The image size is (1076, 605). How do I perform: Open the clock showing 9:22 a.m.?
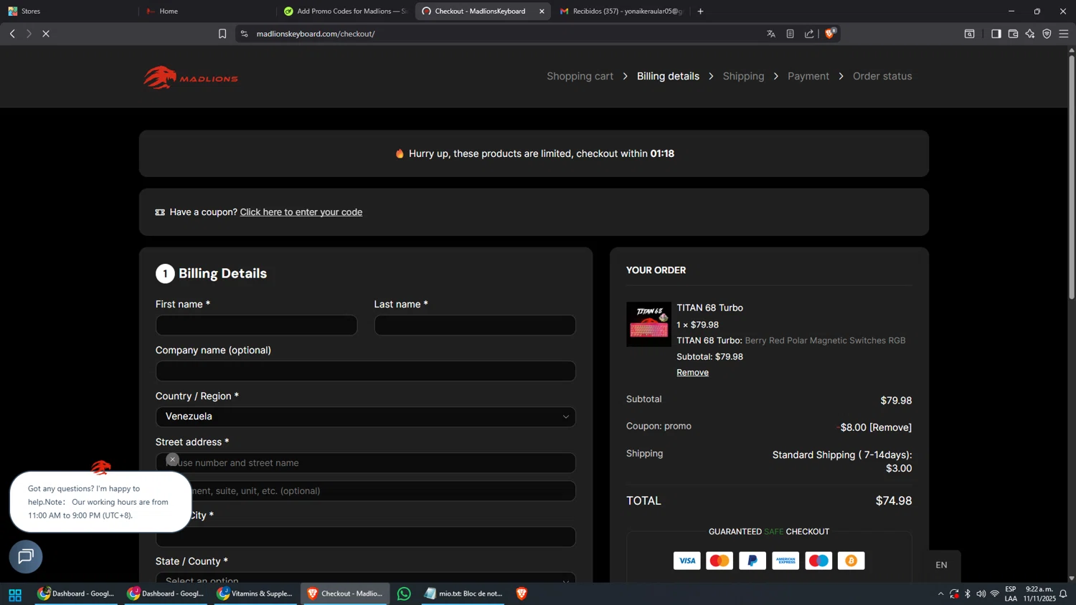click(1039, 594)
